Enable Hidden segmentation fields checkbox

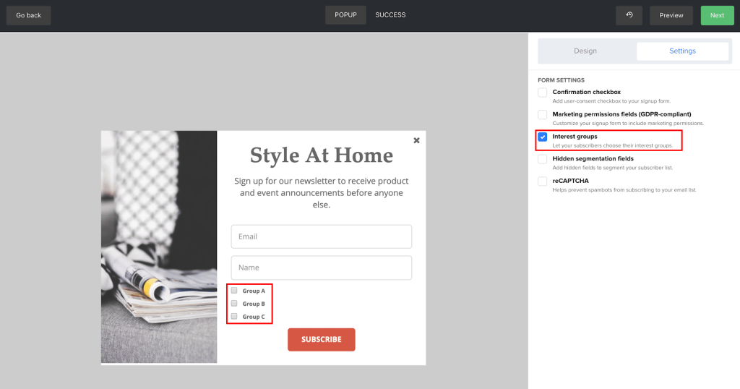pyautogui.click(x=543, y=159)
